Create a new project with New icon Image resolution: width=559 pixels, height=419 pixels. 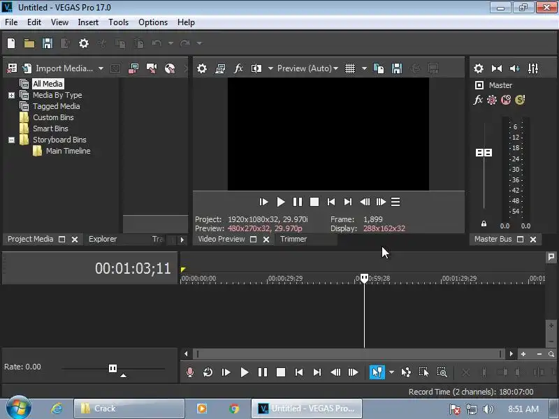11,43
